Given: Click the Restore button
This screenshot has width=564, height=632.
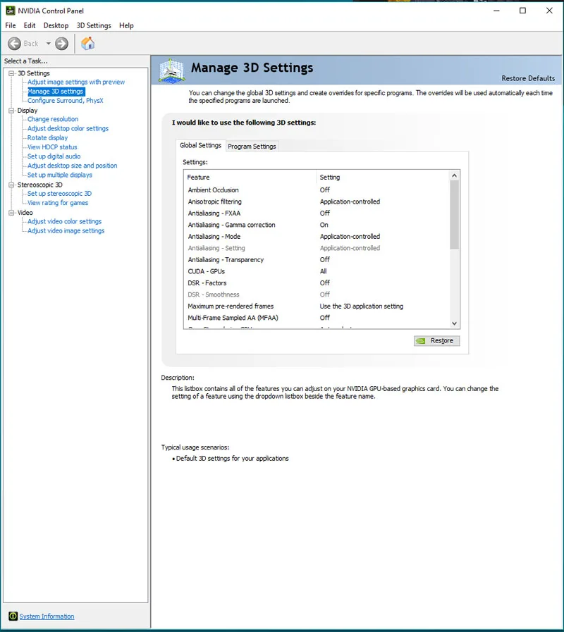Looking at the screenshot, I should point(436,340).
